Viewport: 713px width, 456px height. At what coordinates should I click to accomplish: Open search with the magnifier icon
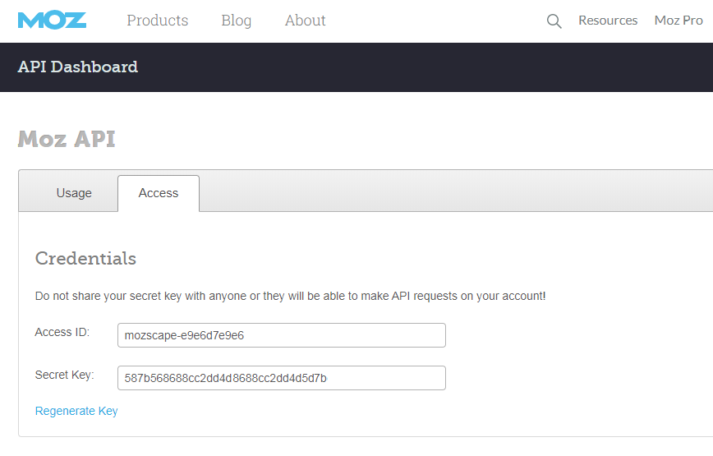click(x=554, y=21)
